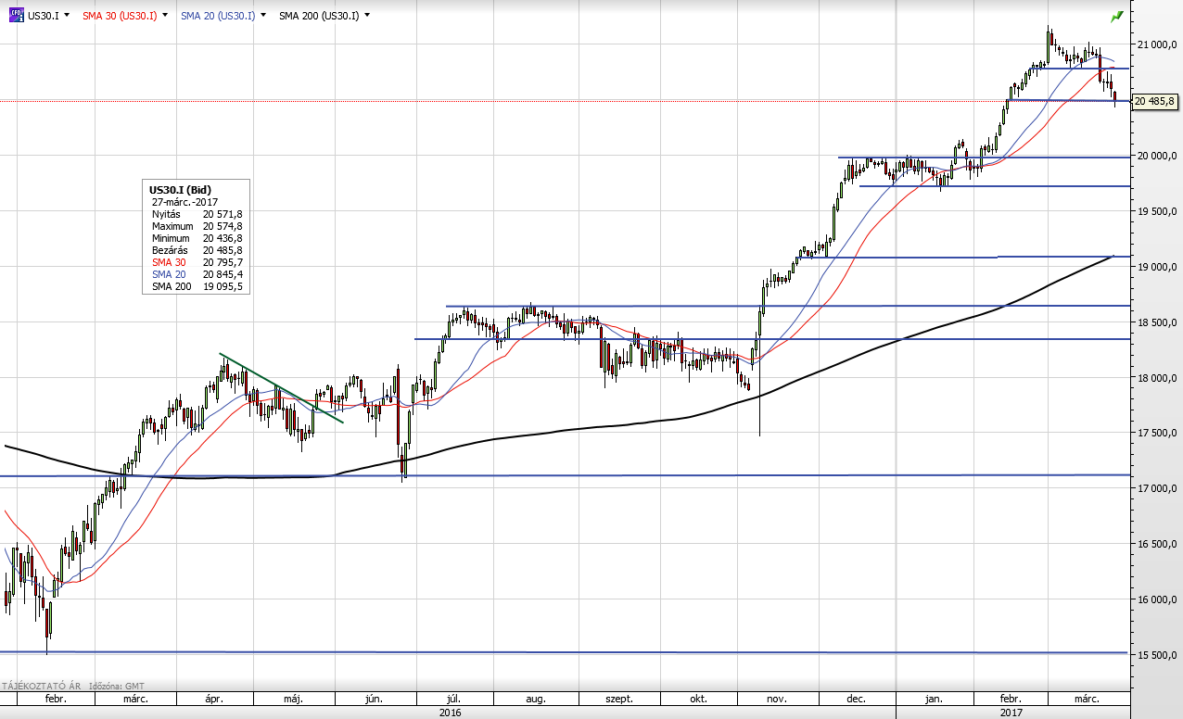Click the nov. month label on time axis

coord(777,699)
